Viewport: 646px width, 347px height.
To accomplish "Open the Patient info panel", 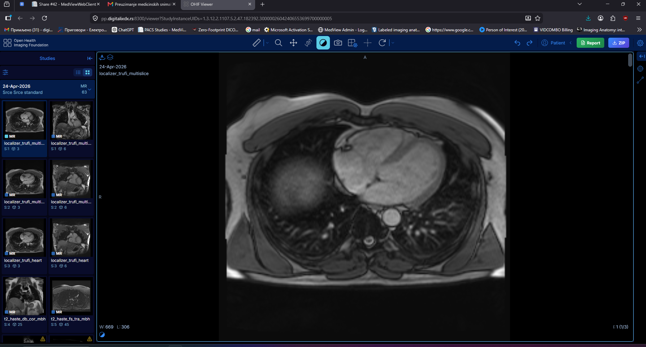I will [x=553, y=43].
